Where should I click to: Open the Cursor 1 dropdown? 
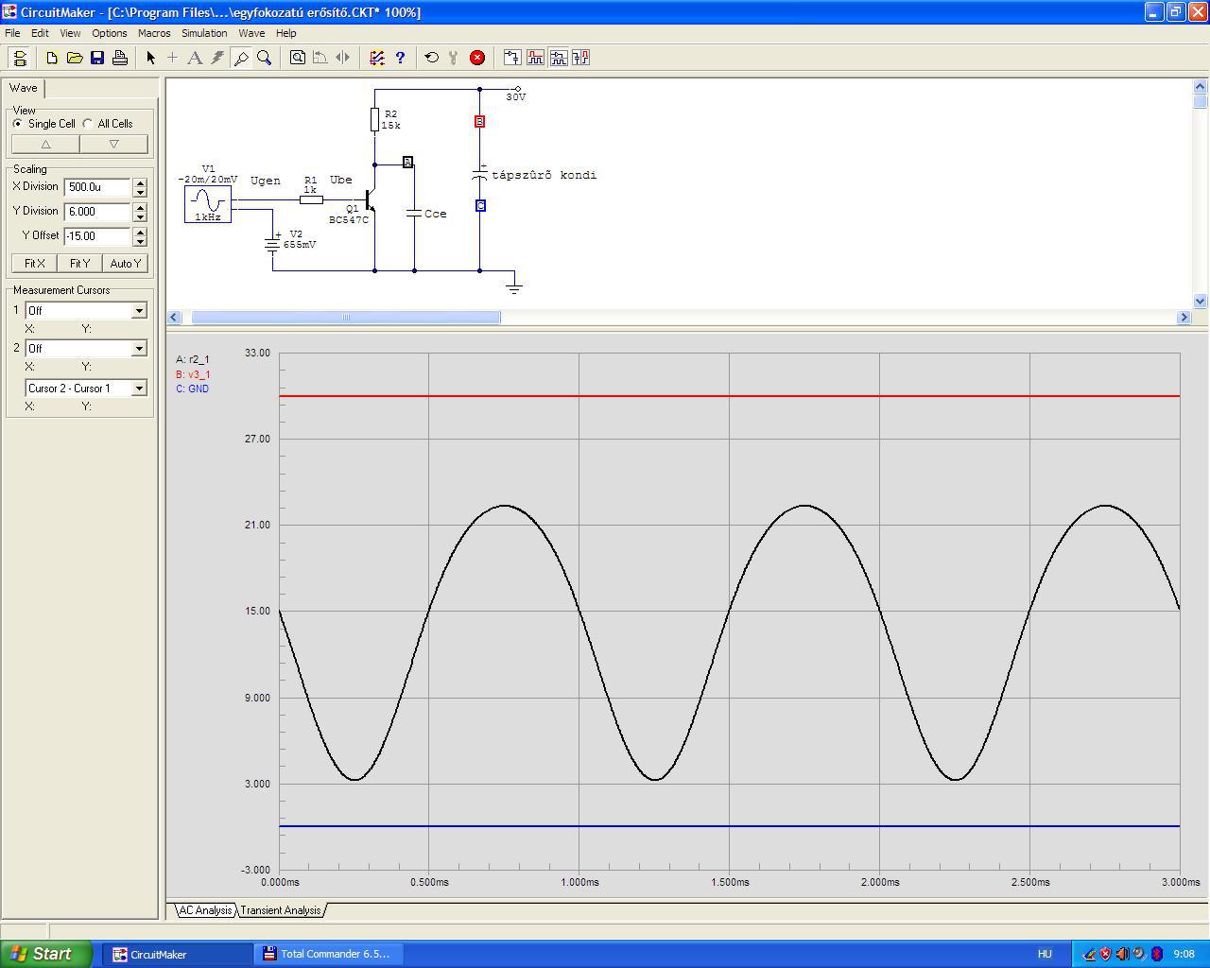pos(139,310)
